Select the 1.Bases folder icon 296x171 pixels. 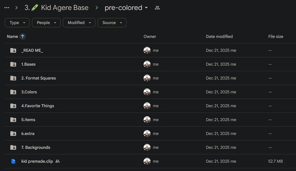tap(13, 64)
